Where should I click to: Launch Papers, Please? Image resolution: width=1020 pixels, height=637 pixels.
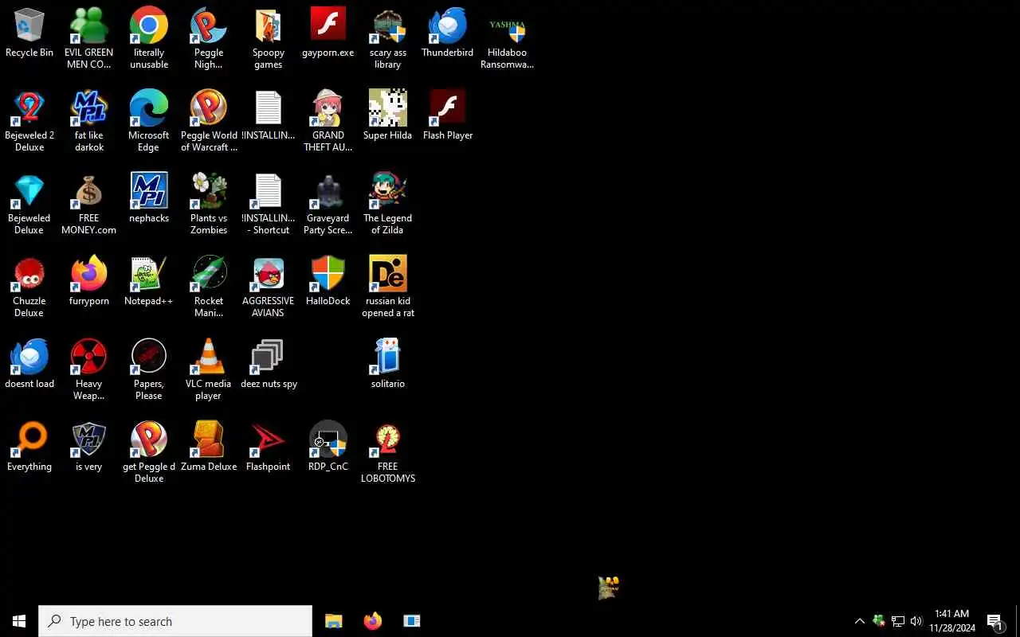[x=149, y=369]
